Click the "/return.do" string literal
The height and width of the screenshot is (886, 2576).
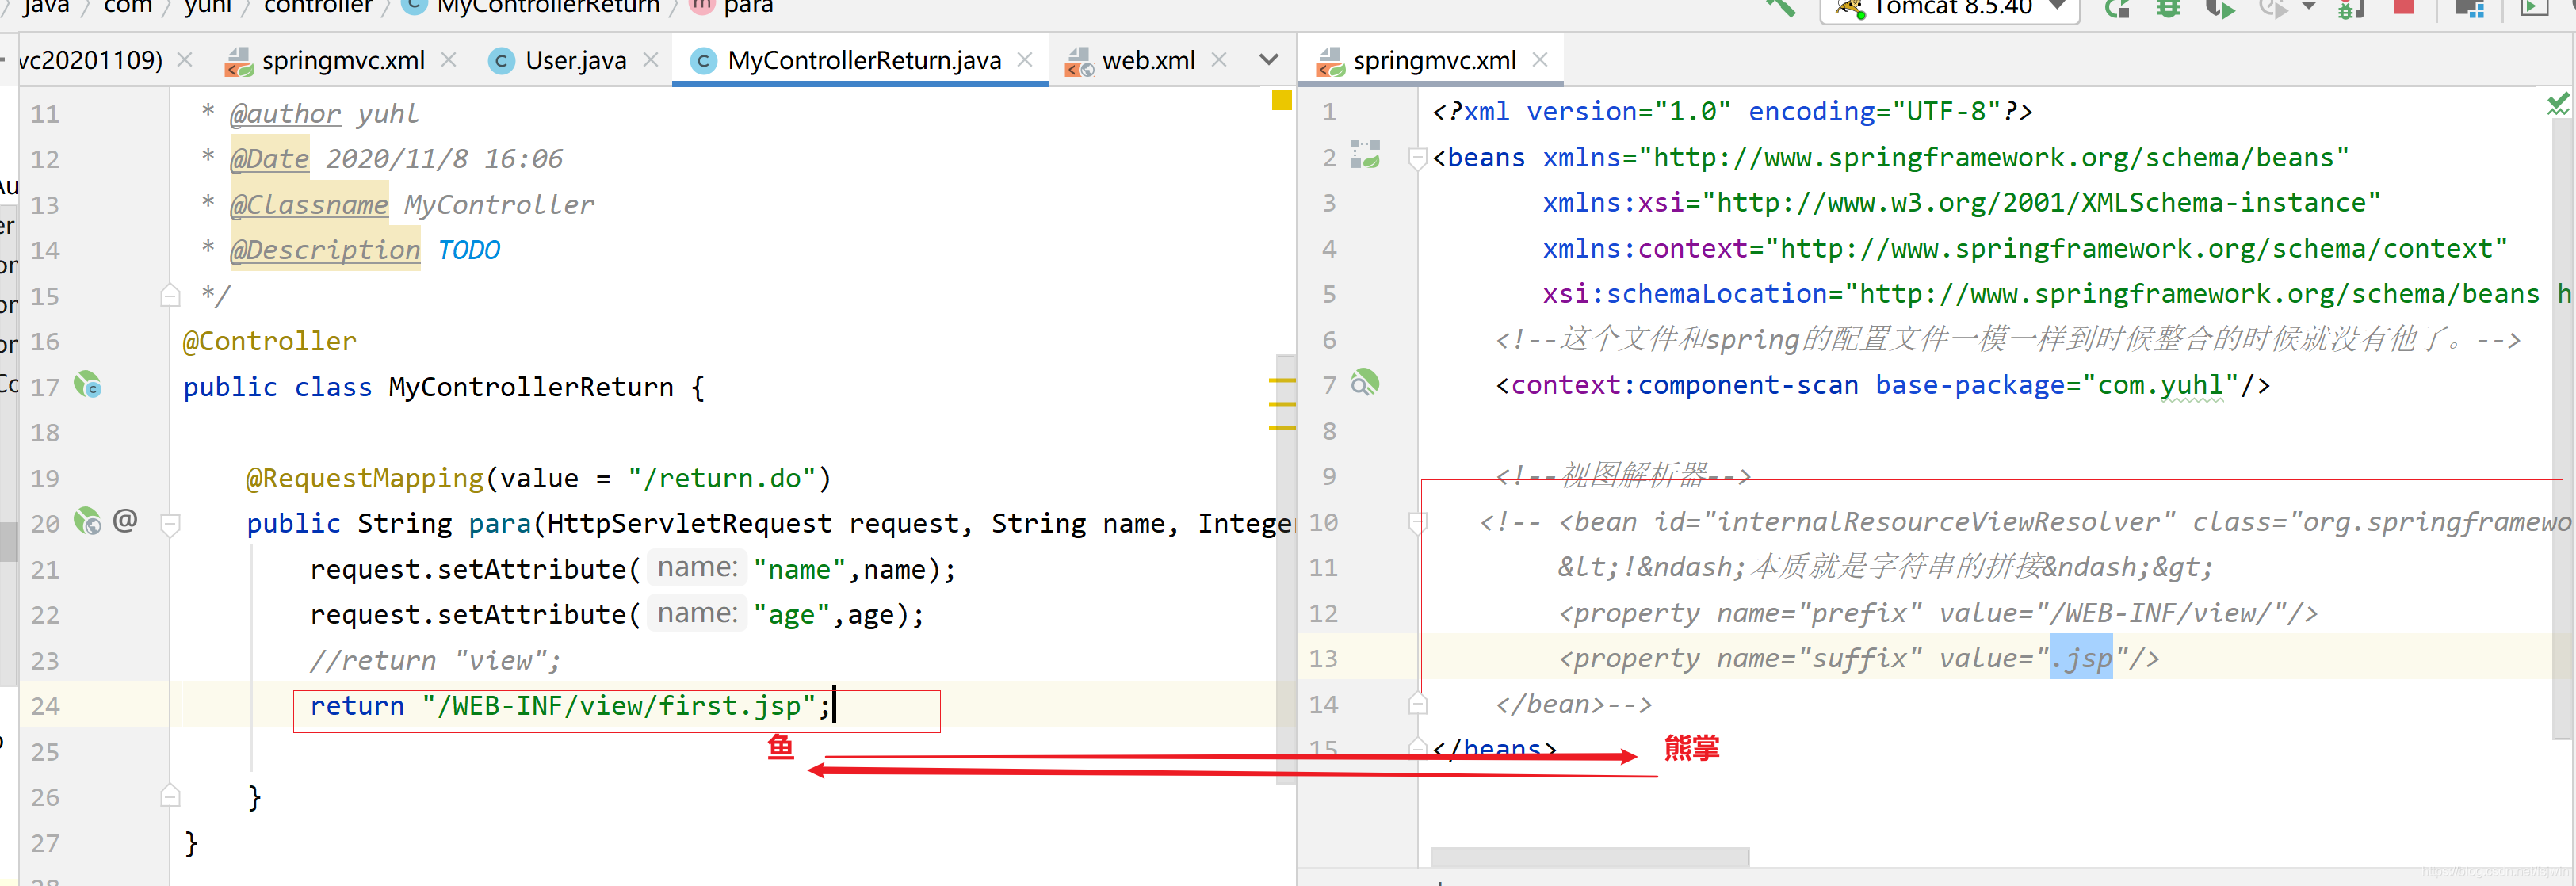tap(721, 478)
